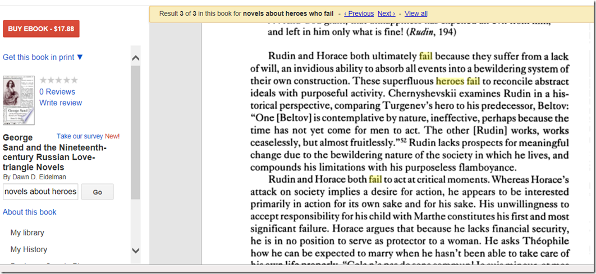Open My History in sidebar
Image resolution: width=596 pixels, height=274 pixels.
tap(29, 249)
